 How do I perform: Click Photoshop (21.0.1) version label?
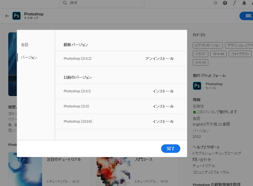click(x=77, y=91)
